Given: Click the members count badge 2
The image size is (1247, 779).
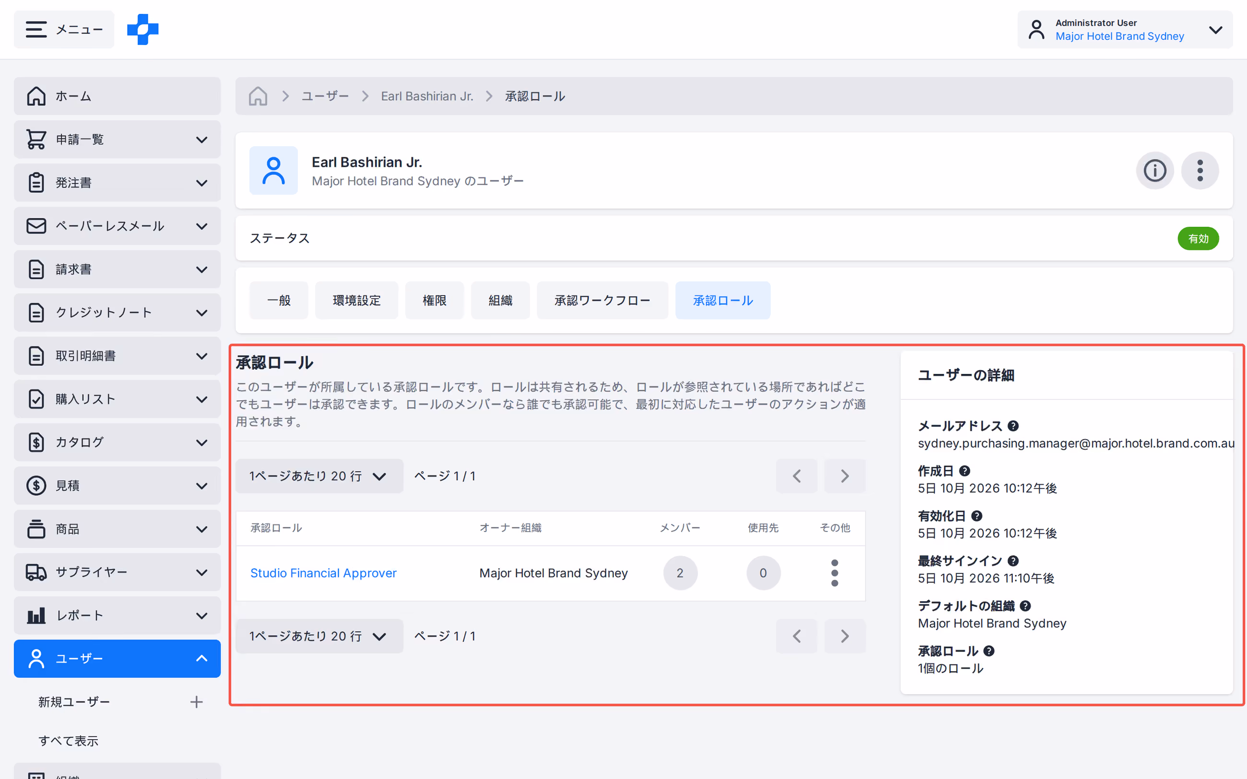Looking at the screenshot, I should (680, 573).
